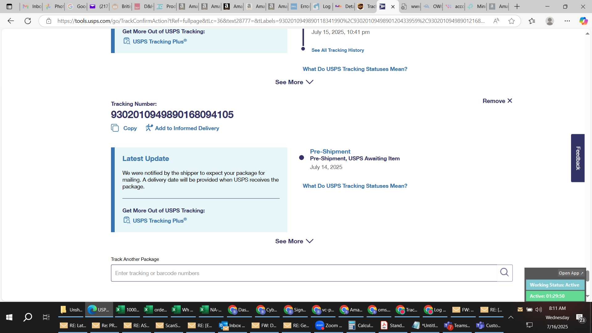592x333 pixels.
Task: Expand See More under the Pre-Shipment package
Action: pyautogui.click(x=294, y=241)
